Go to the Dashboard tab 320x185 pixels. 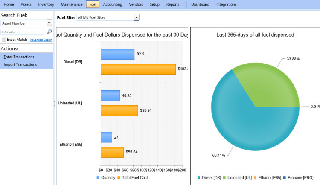pyautogui.click(x=200, y=4)
